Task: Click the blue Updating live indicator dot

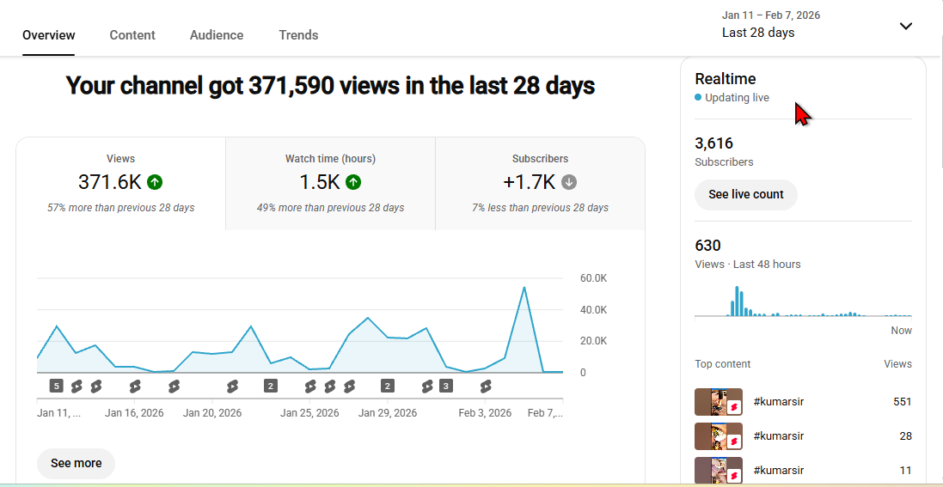Action: [699, 98]
